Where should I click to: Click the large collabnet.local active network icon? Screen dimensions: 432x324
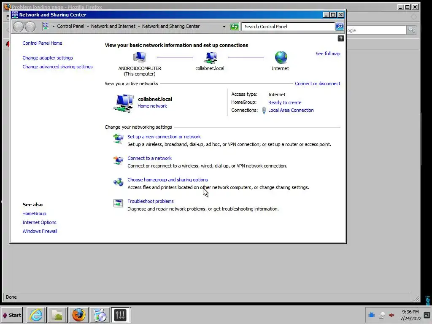click(124, 103)
